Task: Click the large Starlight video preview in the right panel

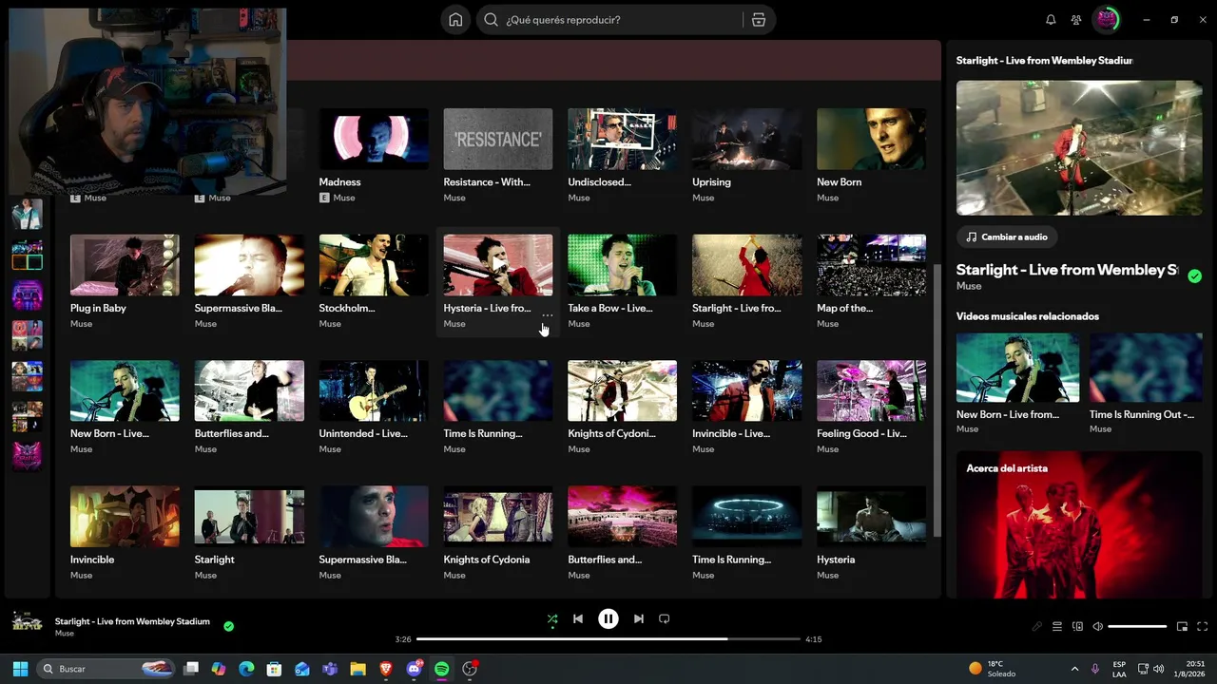Action: click(1079, 147)
